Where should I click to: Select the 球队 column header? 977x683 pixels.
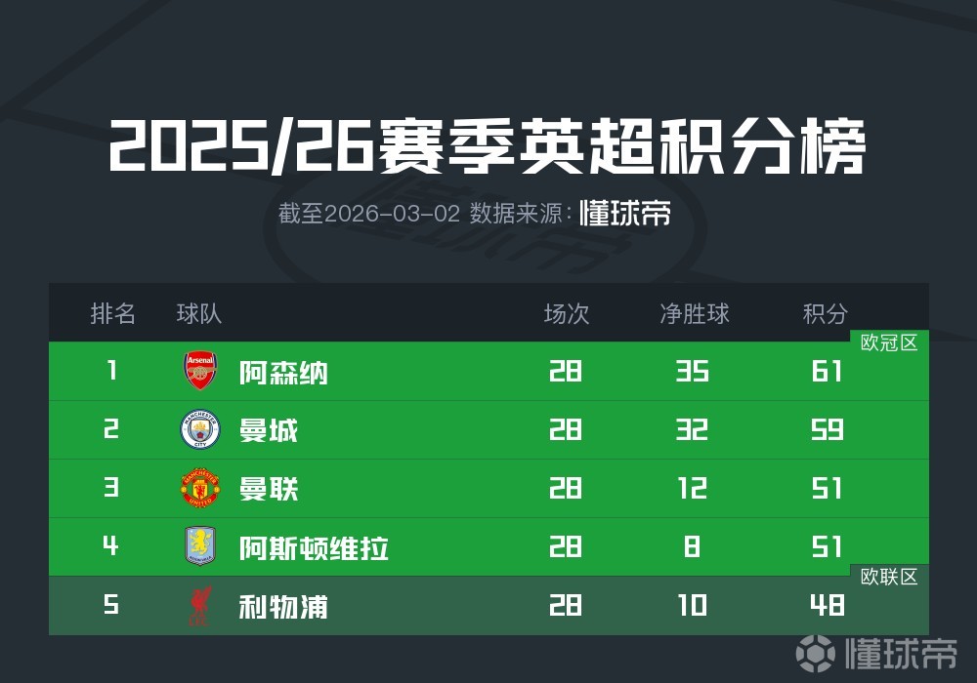(199, 313)
